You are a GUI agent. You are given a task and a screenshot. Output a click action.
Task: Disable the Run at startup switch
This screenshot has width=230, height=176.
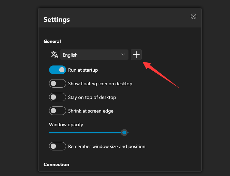pyautogui.click(x=58, y=70)
